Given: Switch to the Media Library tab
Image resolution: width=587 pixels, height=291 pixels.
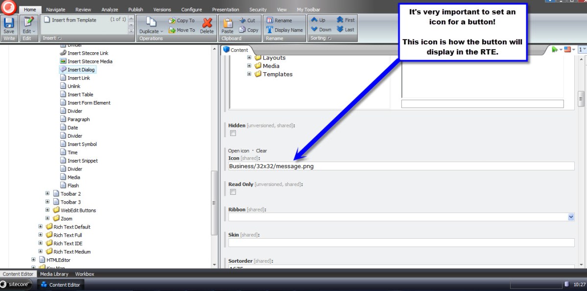Looking at the screenshot, I should 54,274.
